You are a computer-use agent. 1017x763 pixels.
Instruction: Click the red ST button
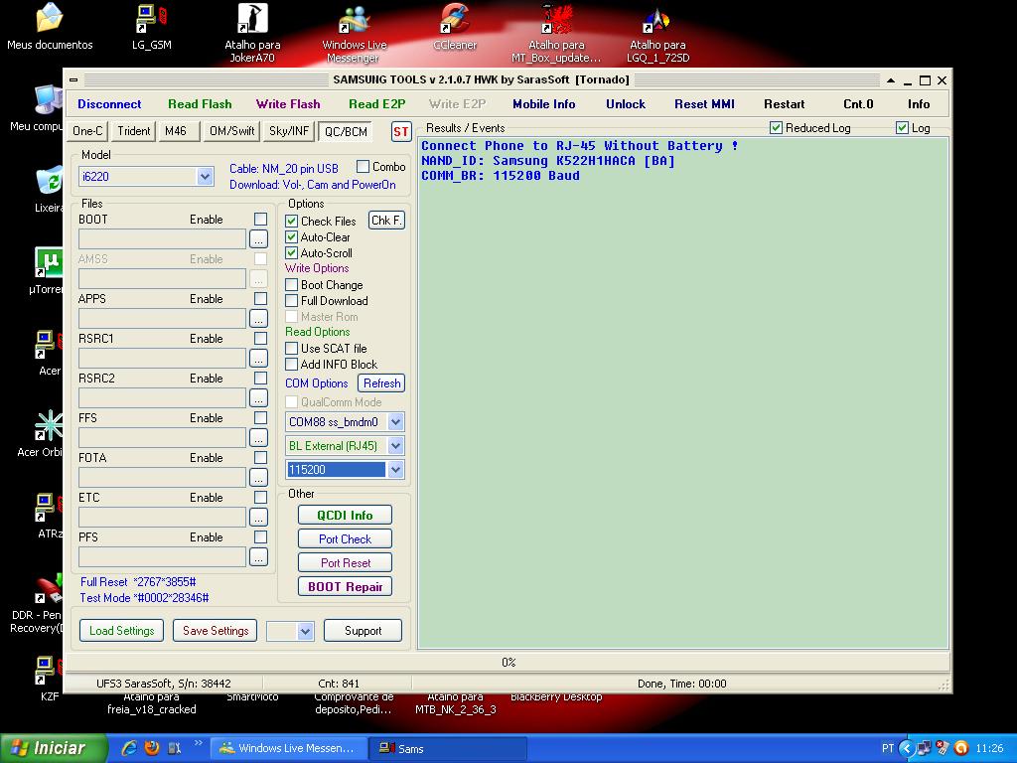pyautogui.click(x=401, y=132)
